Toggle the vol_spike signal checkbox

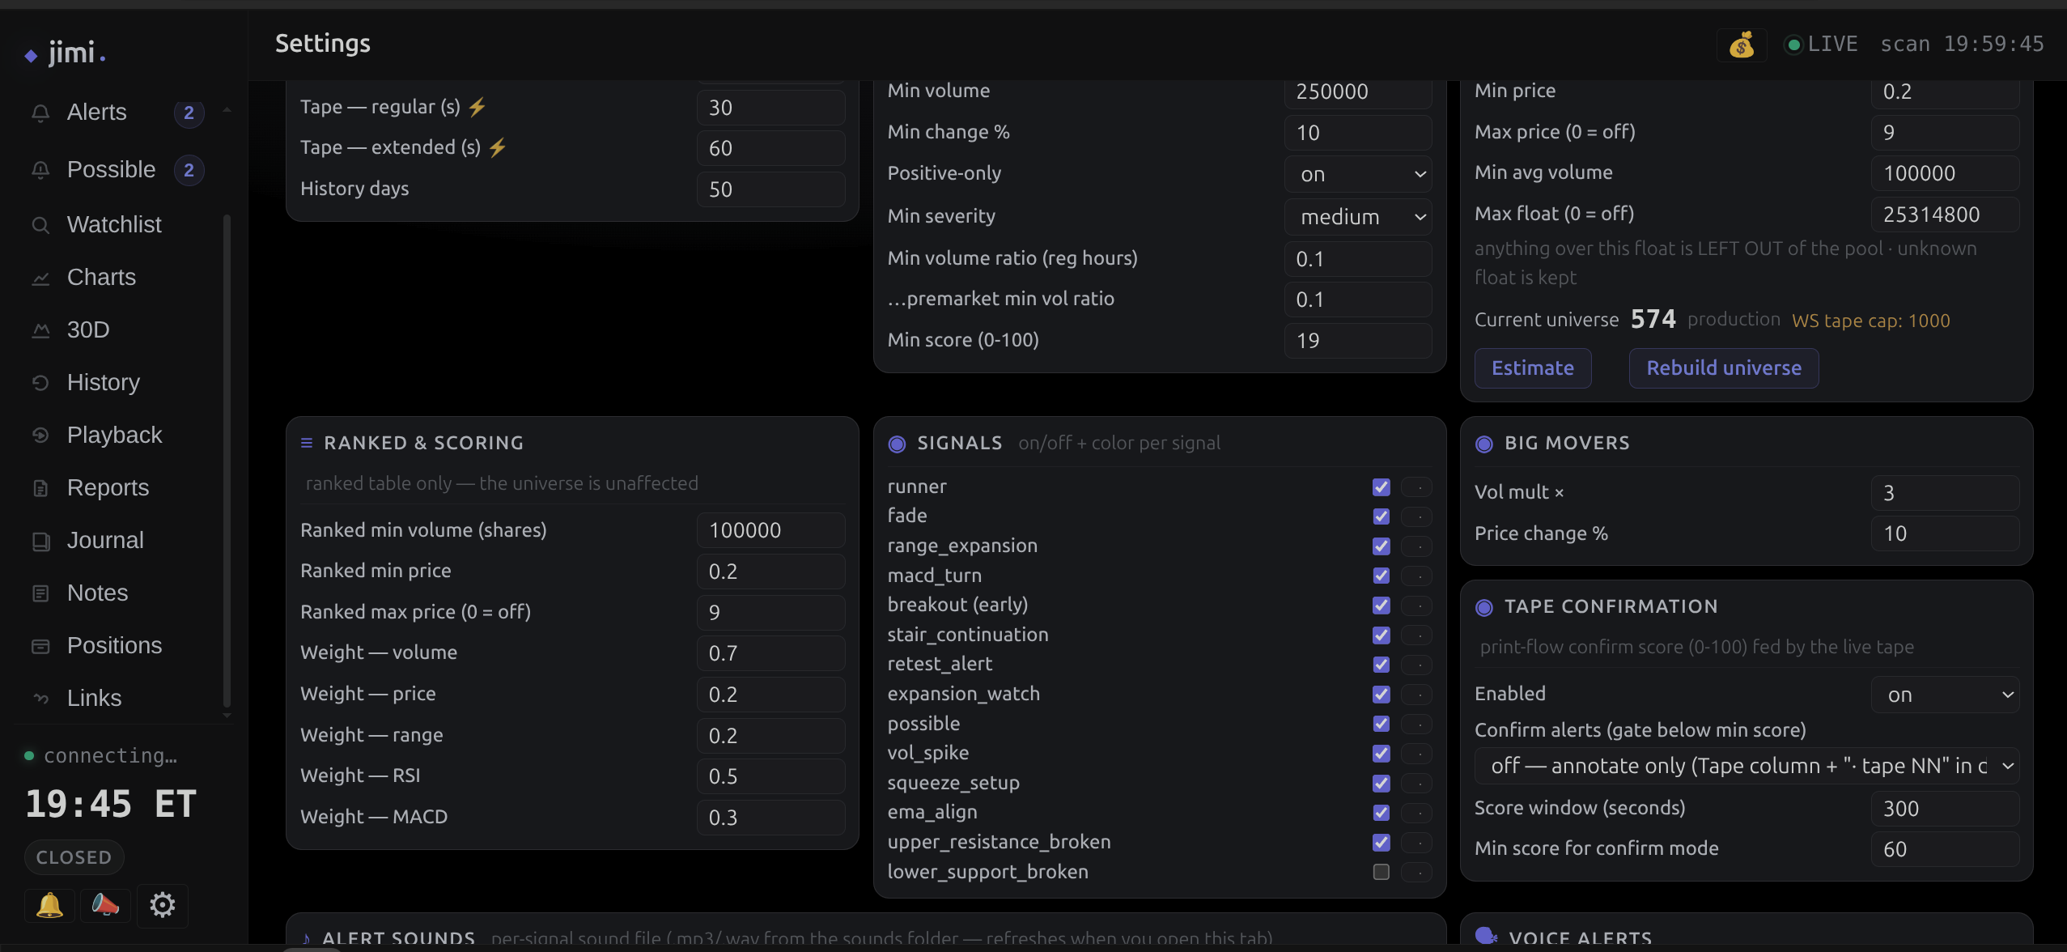pyautogui.click(x=1382, y=754)
